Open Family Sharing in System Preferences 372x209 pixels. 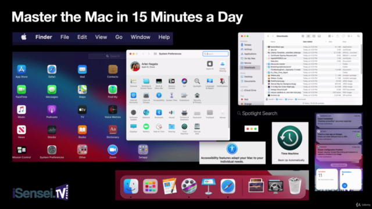(223, 64)
